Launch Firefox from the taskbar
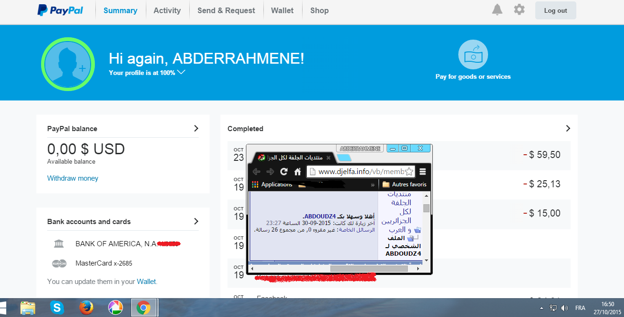The image size is (624, 317). (x=86, y=308)
